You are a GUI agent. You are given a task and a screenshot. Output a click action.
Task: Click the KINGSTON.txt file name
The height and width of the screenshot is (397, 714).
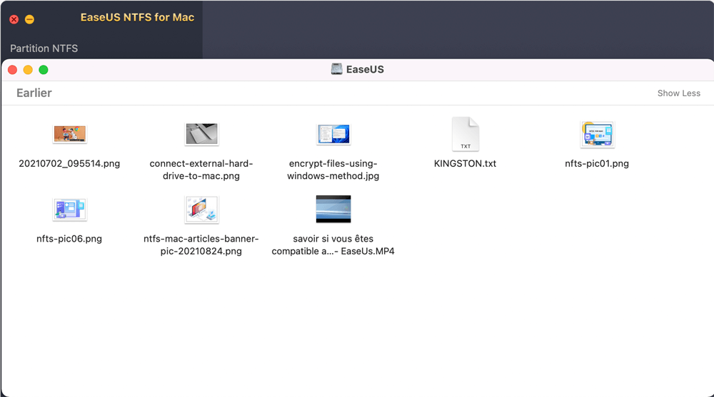point(465,164)
